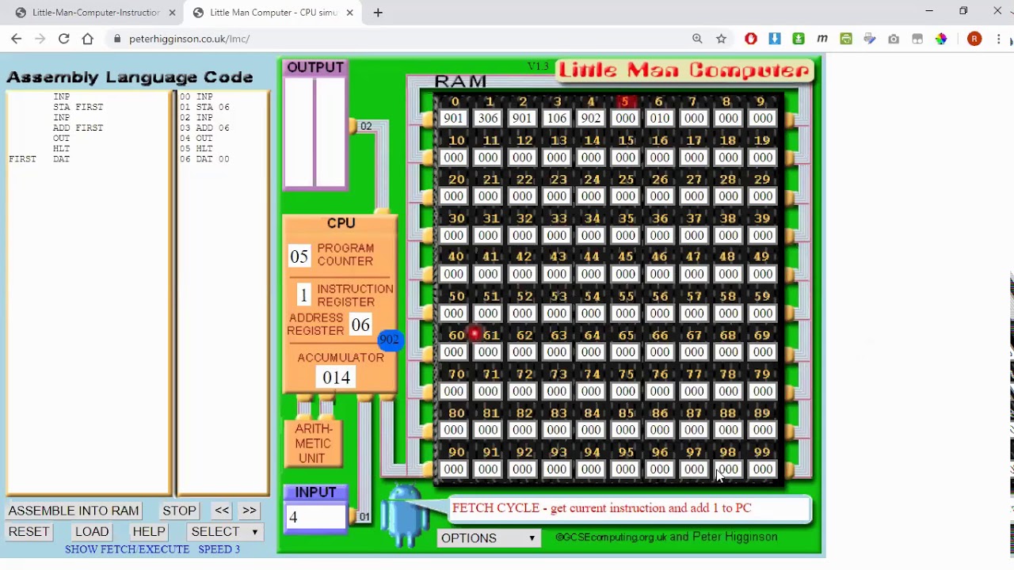Viewport: 1014px width, 570px height.
Task: Expand the OPTIONS dropdown
Action: click(488, 538)
